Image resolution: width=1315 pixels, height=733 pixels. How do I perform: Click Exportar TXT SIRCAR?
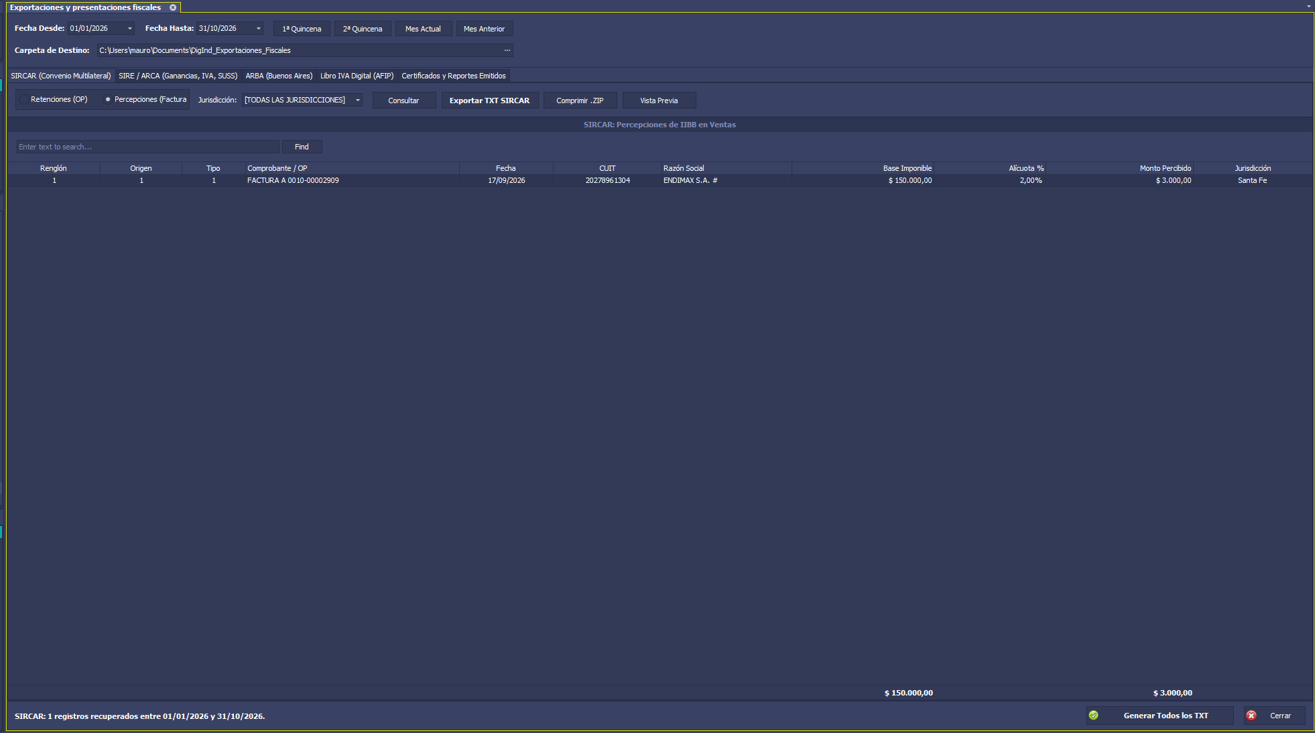point(490,101)
